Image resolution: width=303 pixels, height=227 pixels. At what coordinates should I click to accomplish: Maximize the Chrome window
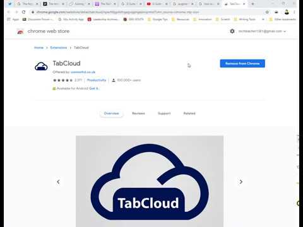tap(283, 4)
